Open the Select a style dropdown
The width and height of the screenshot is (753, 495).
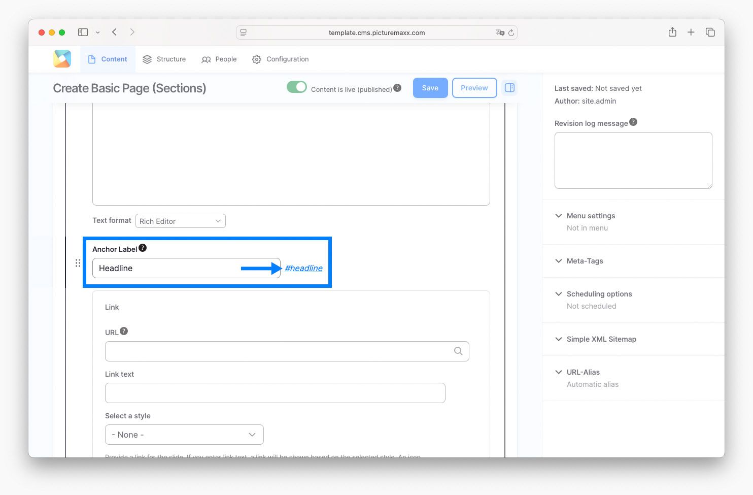(184, 435)
